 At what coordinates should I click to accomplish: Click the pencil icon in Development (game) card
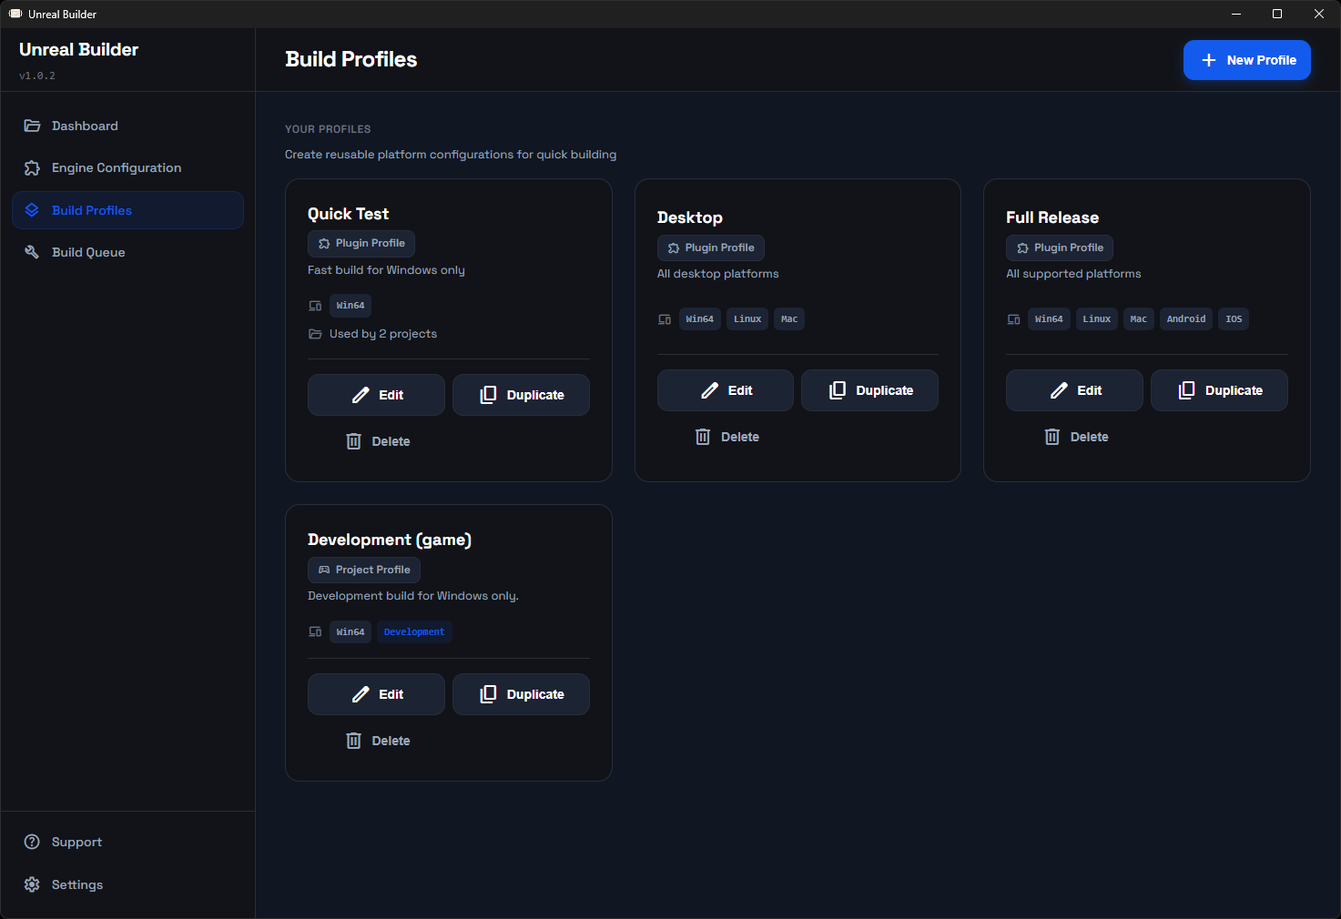click(x=361, y=694)
